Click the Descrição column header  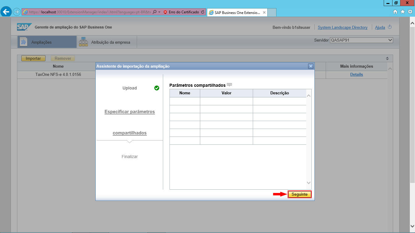click(x=280, y=93)
